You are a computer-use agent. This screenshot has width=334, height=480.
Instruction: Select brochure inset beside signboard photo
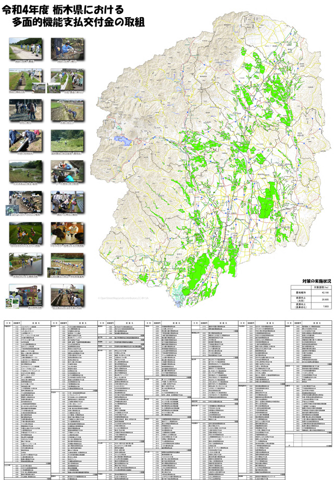(12, 303)
